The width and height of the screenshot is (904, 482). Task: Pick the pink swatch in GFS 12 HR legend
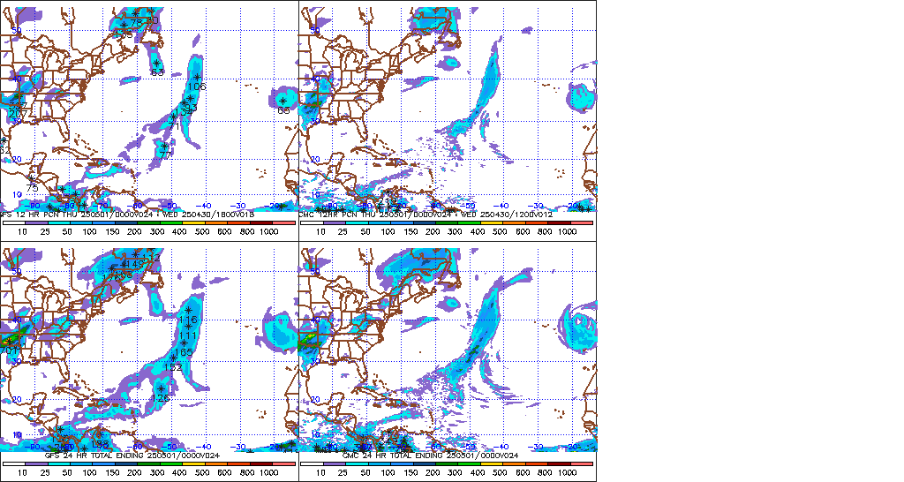click(283, 222)
